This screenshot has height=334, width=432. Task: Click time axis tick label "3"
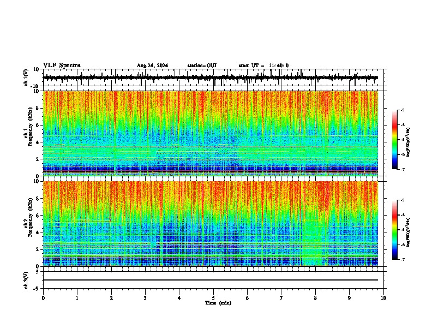[x=145, y=298]
